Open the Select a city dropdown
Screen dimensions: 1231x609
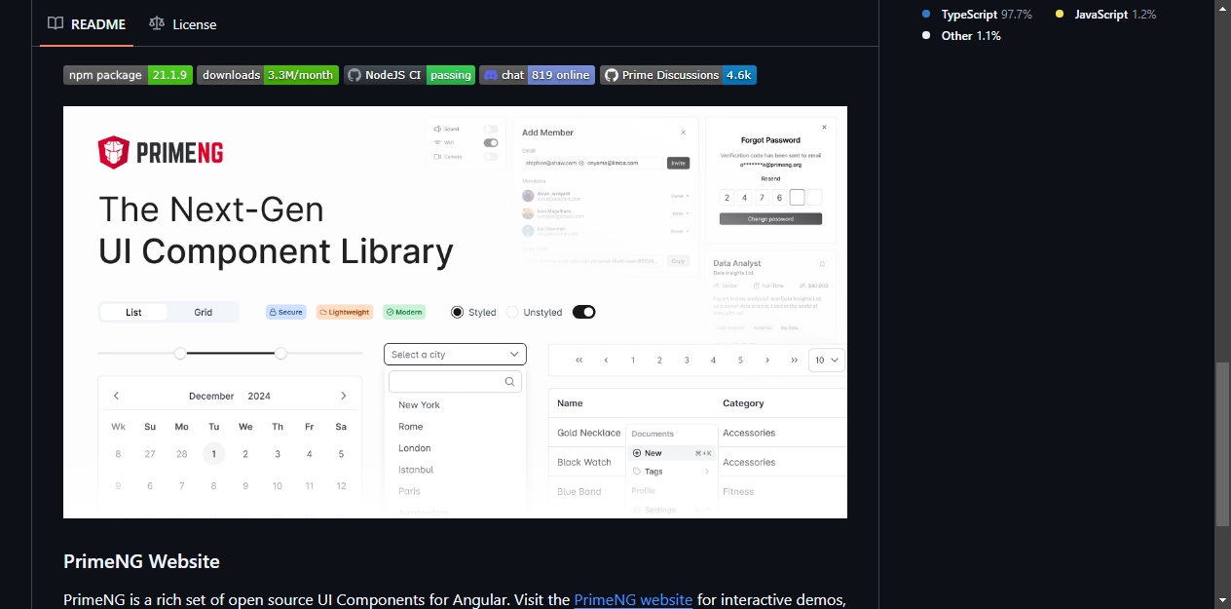pos(455,355)
